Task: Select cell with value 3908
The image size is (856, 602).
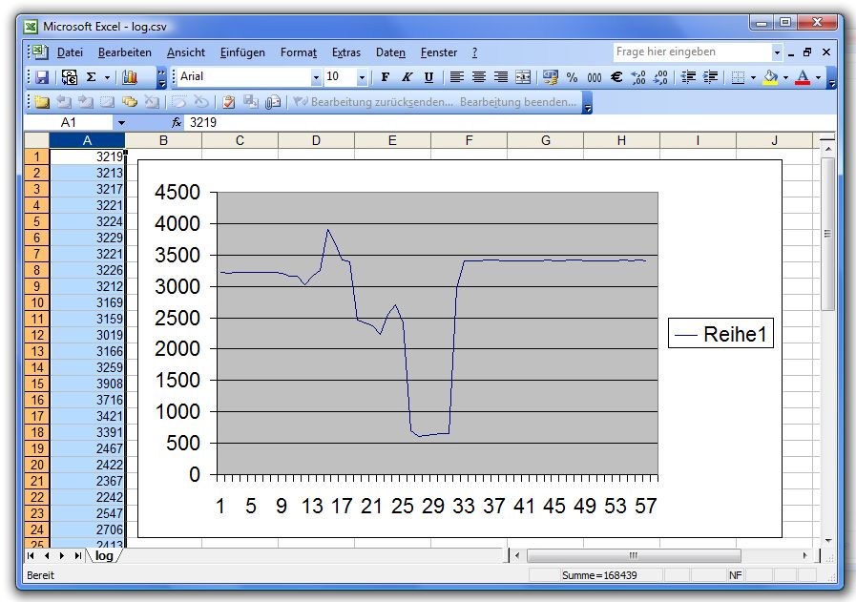Action: point(88,384)
